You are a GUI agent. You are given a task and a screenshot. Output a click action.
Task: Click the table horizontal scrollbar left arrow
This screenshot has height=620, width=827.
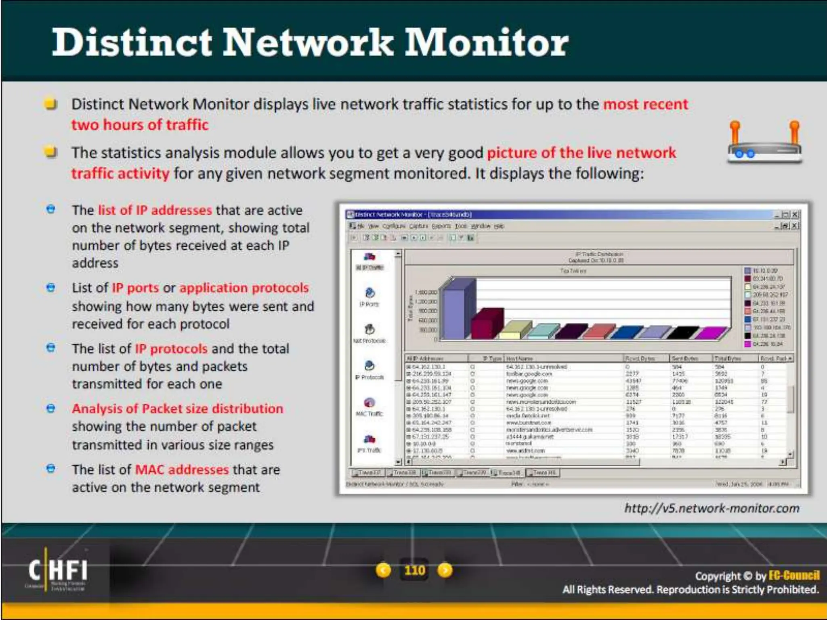pyautogui.click(x=409, y=461)
